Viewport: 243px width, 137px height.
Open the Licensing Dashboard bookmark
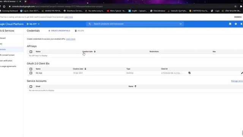coord(9,11)
